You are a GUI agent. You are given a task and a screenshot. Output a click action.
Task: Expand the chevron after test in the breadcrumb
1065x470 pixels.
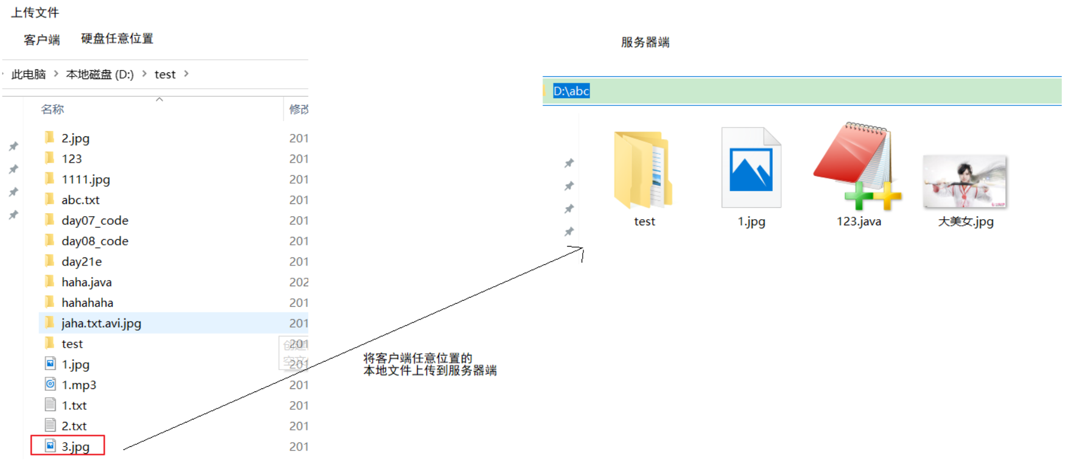tap(186, 74)
